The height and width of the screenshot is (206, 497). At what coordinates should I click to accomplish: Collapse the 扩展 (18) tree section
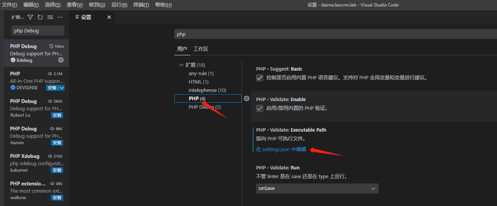[181, 65]
